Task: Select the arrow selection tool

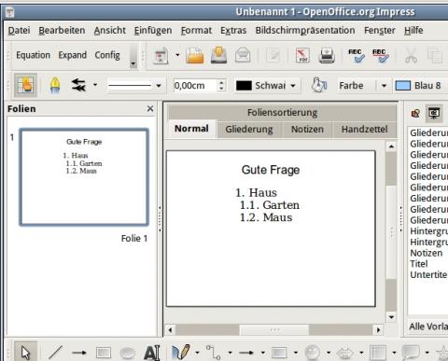Action: (25, 353)
